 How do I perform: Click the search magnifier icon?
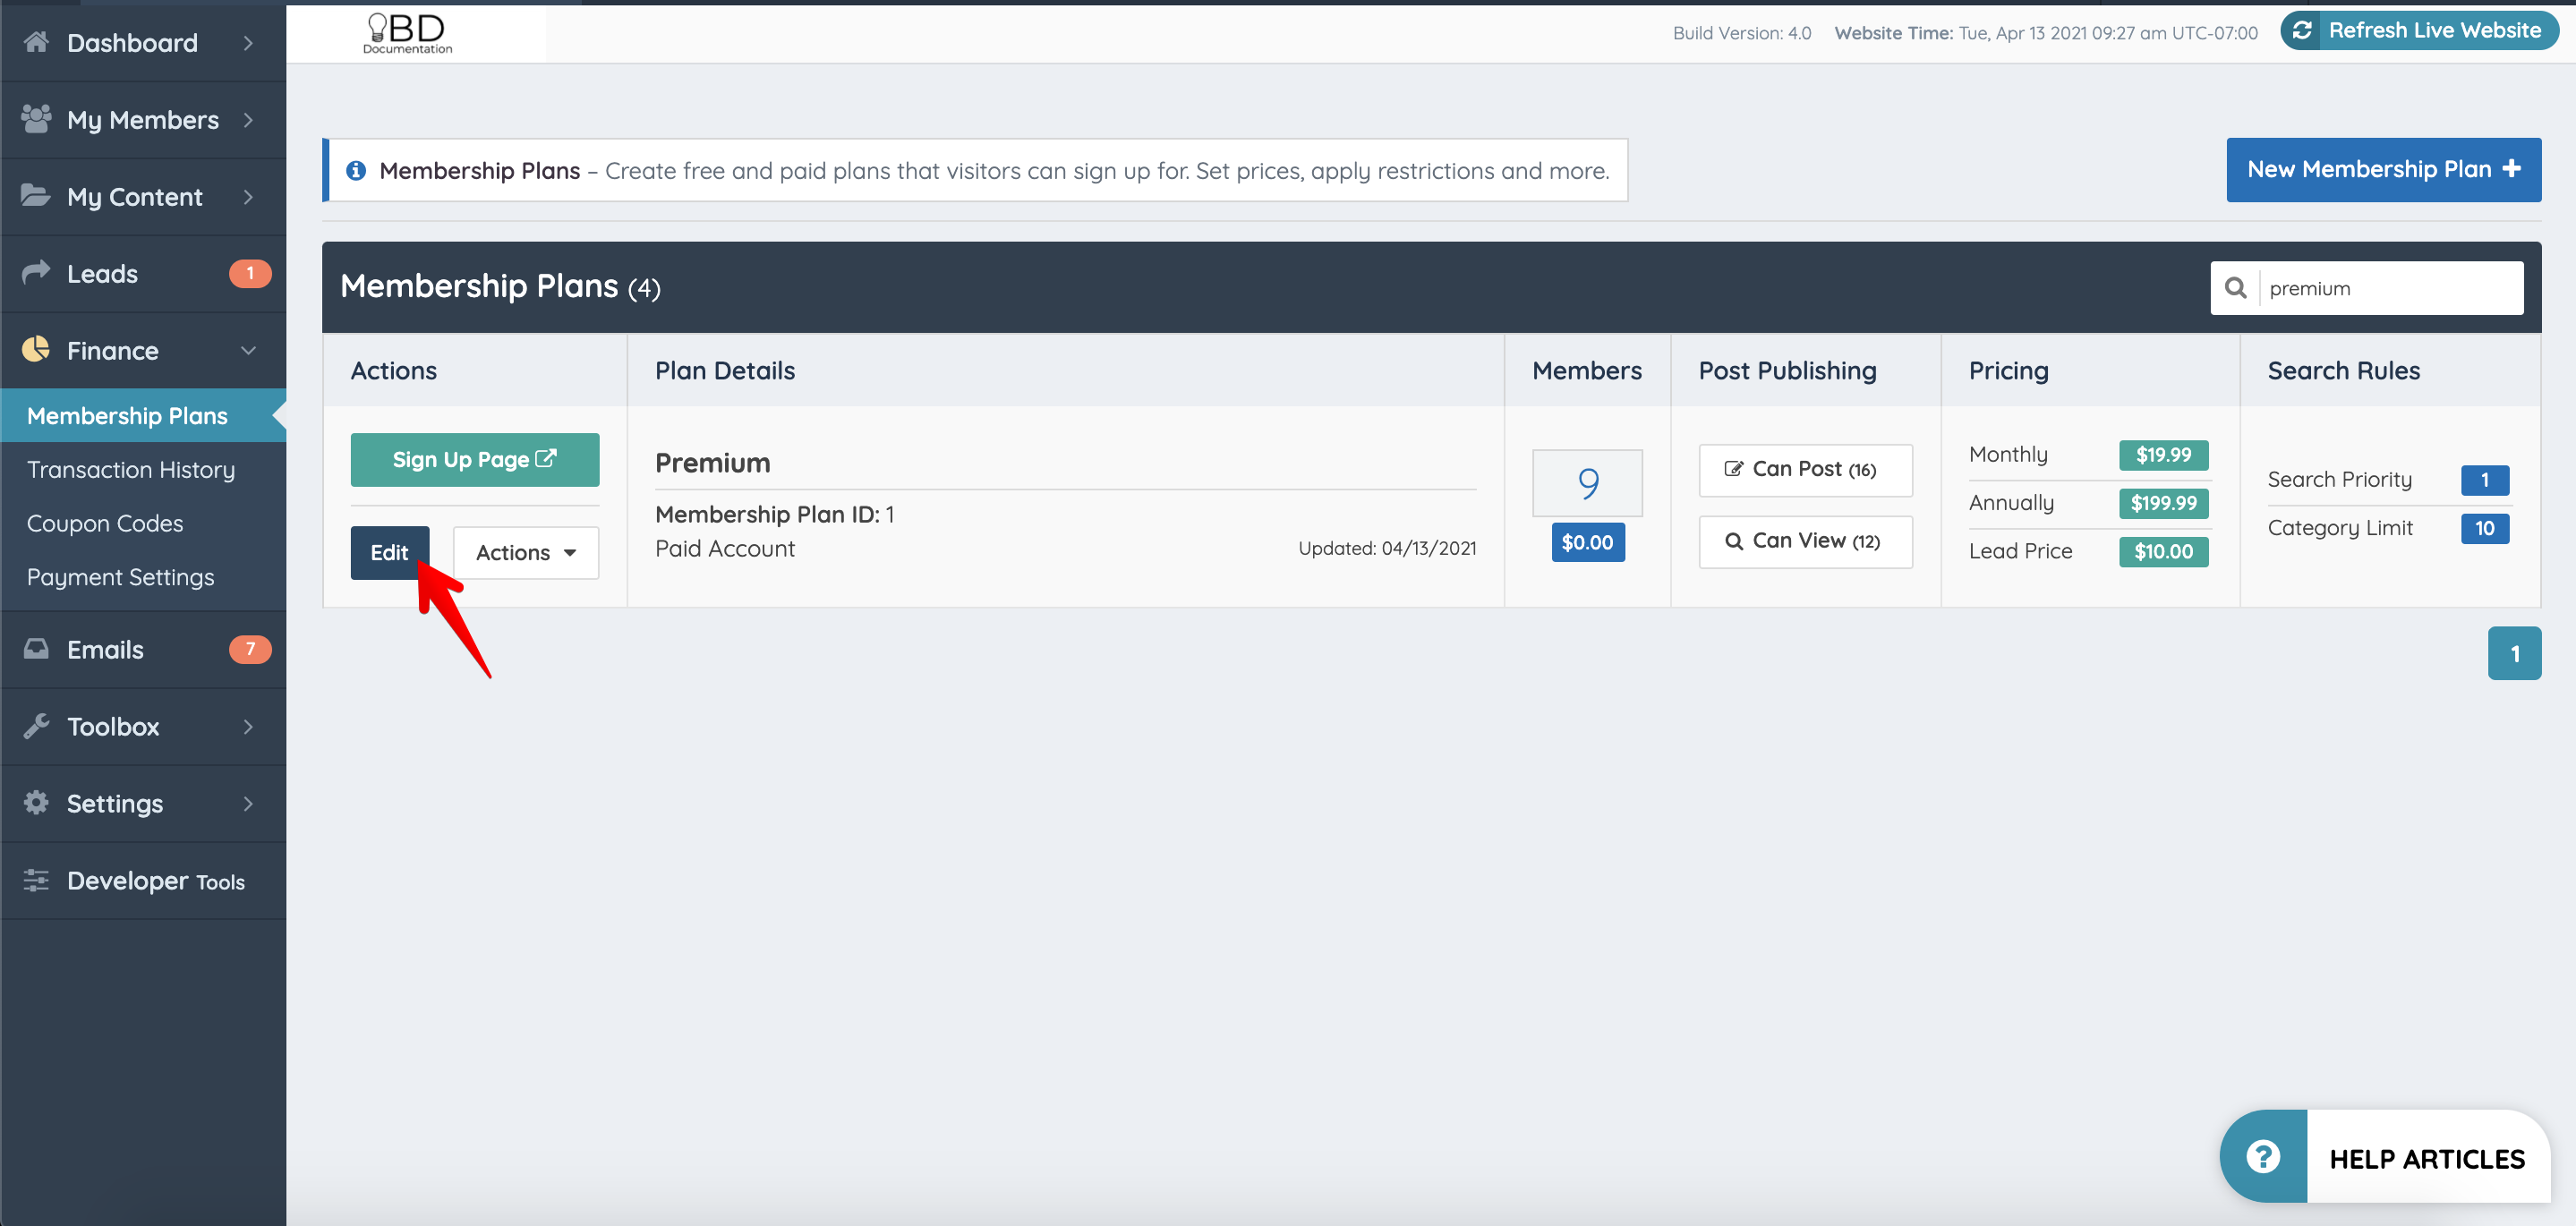point(2235,288)
